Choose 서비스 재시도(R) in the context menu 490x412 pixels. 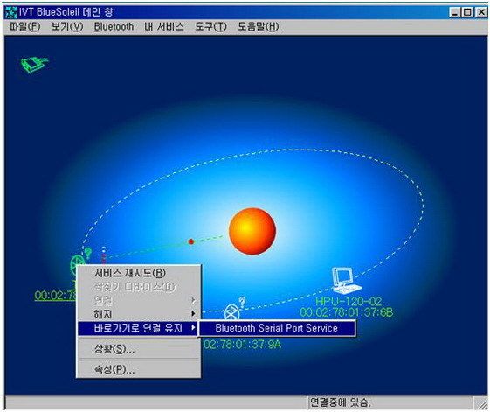[x=138, y=273]
